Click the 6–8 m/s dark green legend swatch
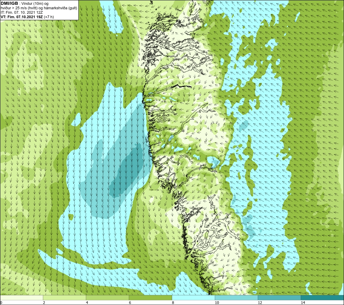This screenshot has height=305, width=344. pos(151,298)
